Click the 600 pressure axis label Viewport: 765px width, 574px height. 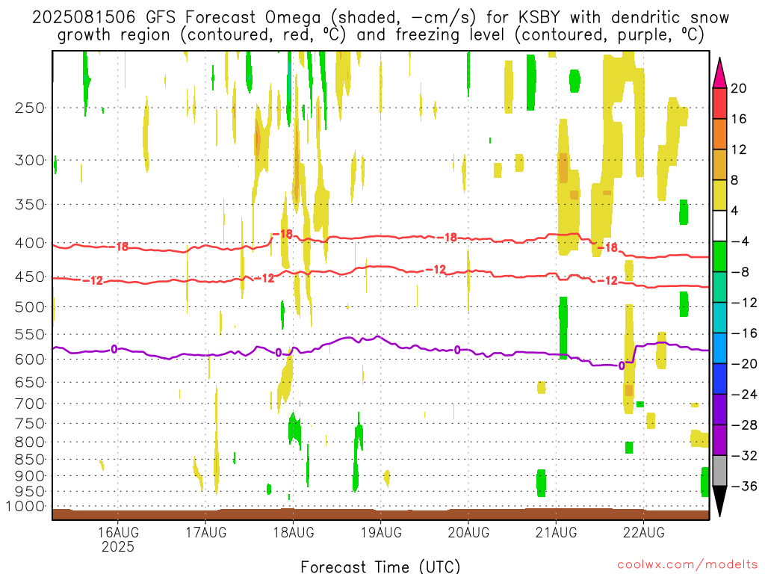coord(30,359)
